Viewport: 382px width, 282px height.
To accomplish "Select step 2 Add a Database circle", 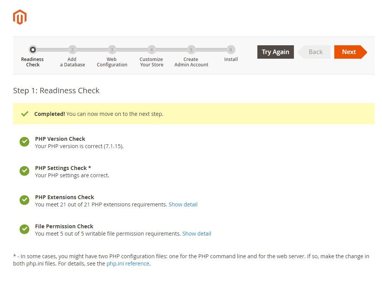I will 72,49.
